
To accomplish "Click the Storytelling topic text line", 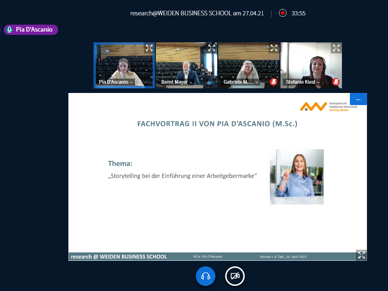I will pyautogui.click(x=182, y=176).
